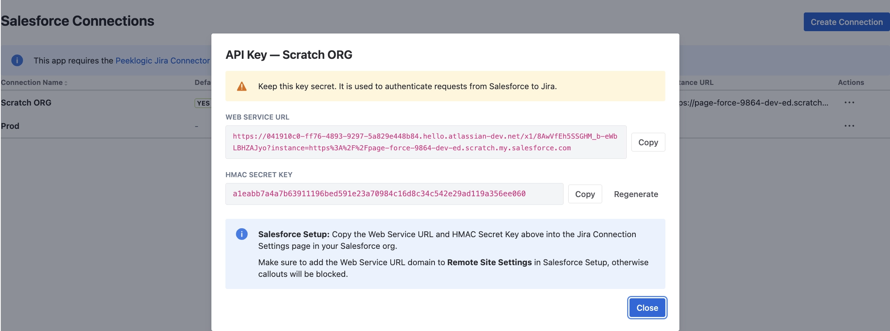
Task: Click the YES default badge
Action: [203, 103]
